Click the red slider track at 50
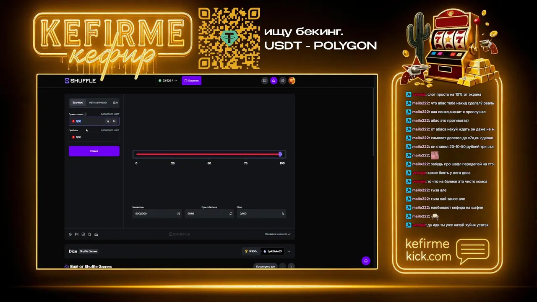Image resolution: width=537 pixels, height=302 pixels. click(x=209, y=154)
